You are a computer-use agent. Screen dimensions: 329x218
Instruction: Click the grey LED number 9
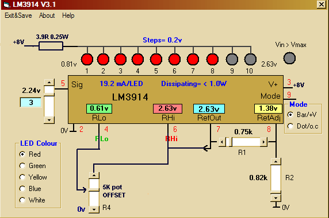232,59
